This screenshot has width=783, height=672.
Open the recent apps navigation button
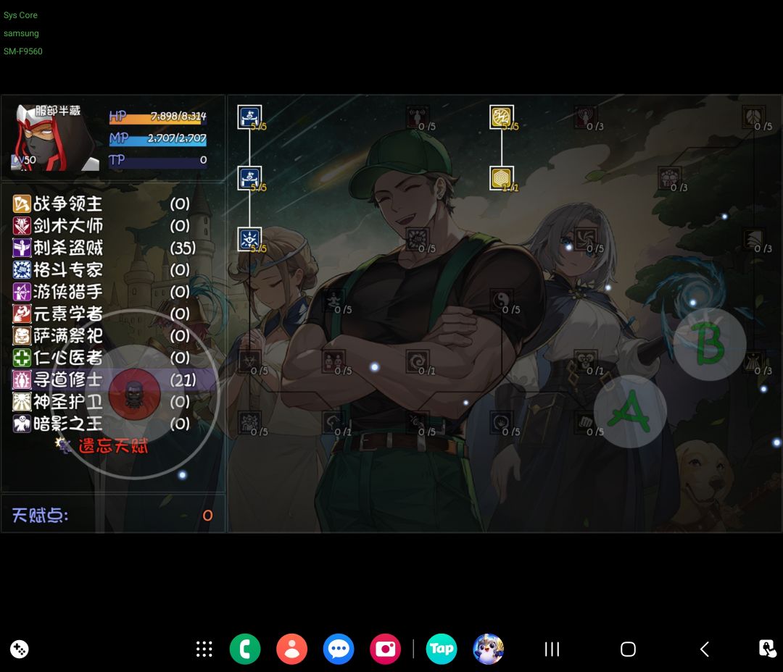552,649
